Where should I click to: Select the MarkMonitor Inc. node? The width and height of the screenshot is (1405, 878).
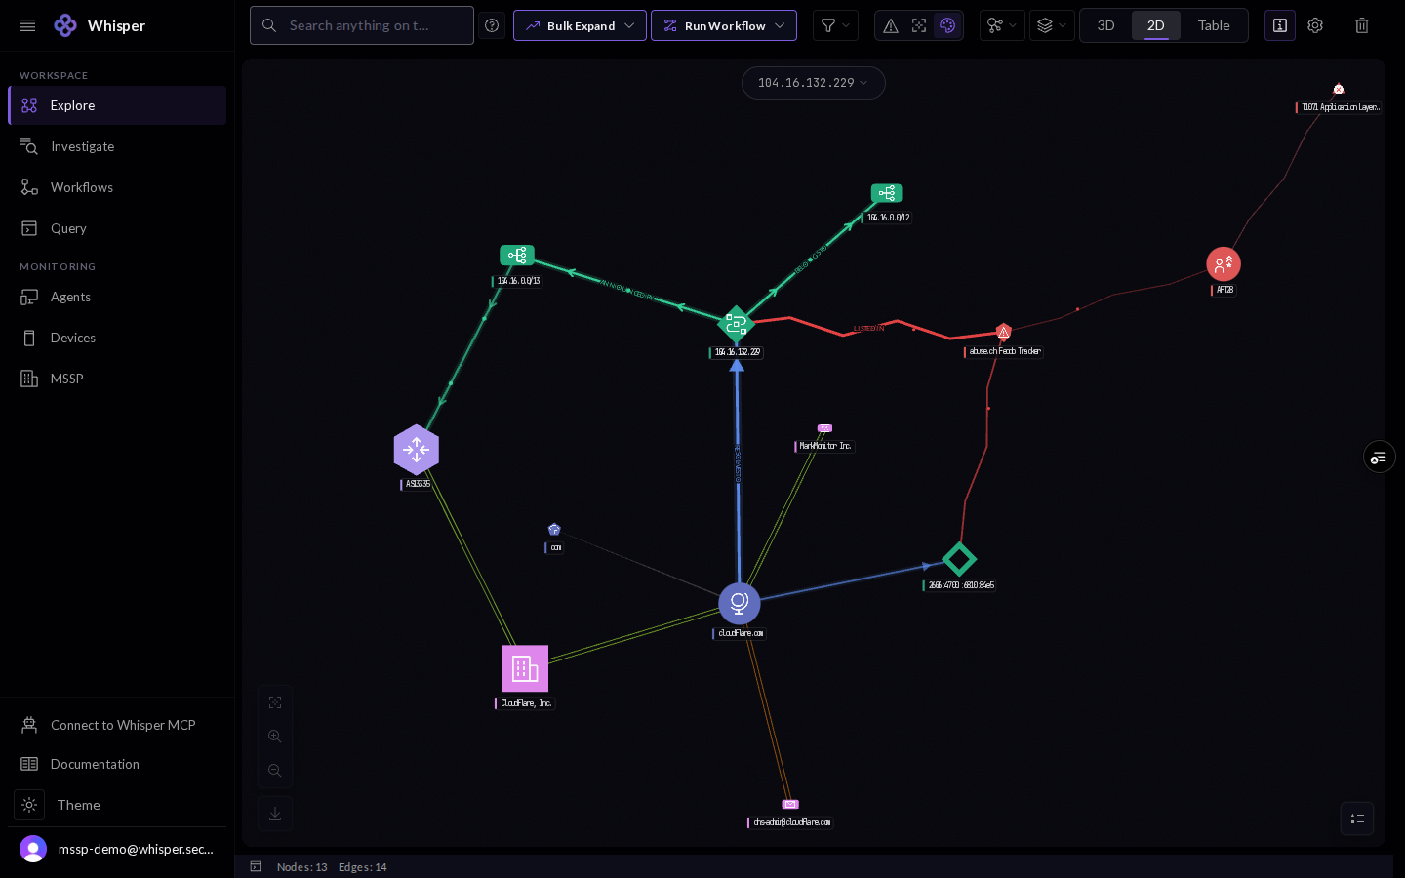coord(824,428)
